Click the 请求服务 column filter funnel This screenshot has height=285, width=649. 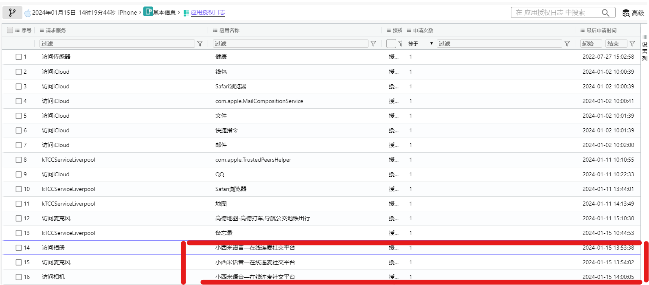pyautogui.click(x=200, y=44)
